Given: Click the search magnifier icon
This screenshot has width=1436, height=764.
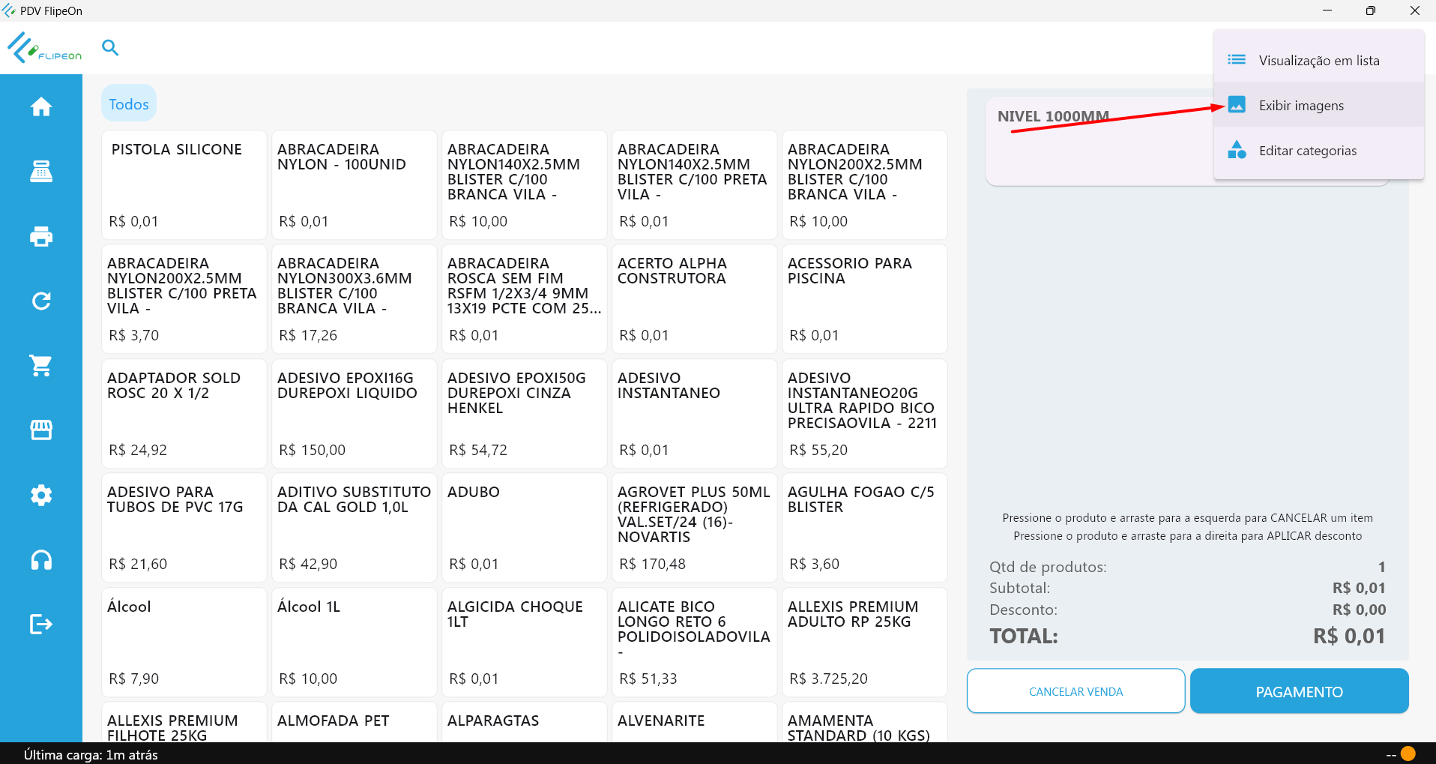Looking at the screenshot, I should pyautogui.click(x=110, y=48).
